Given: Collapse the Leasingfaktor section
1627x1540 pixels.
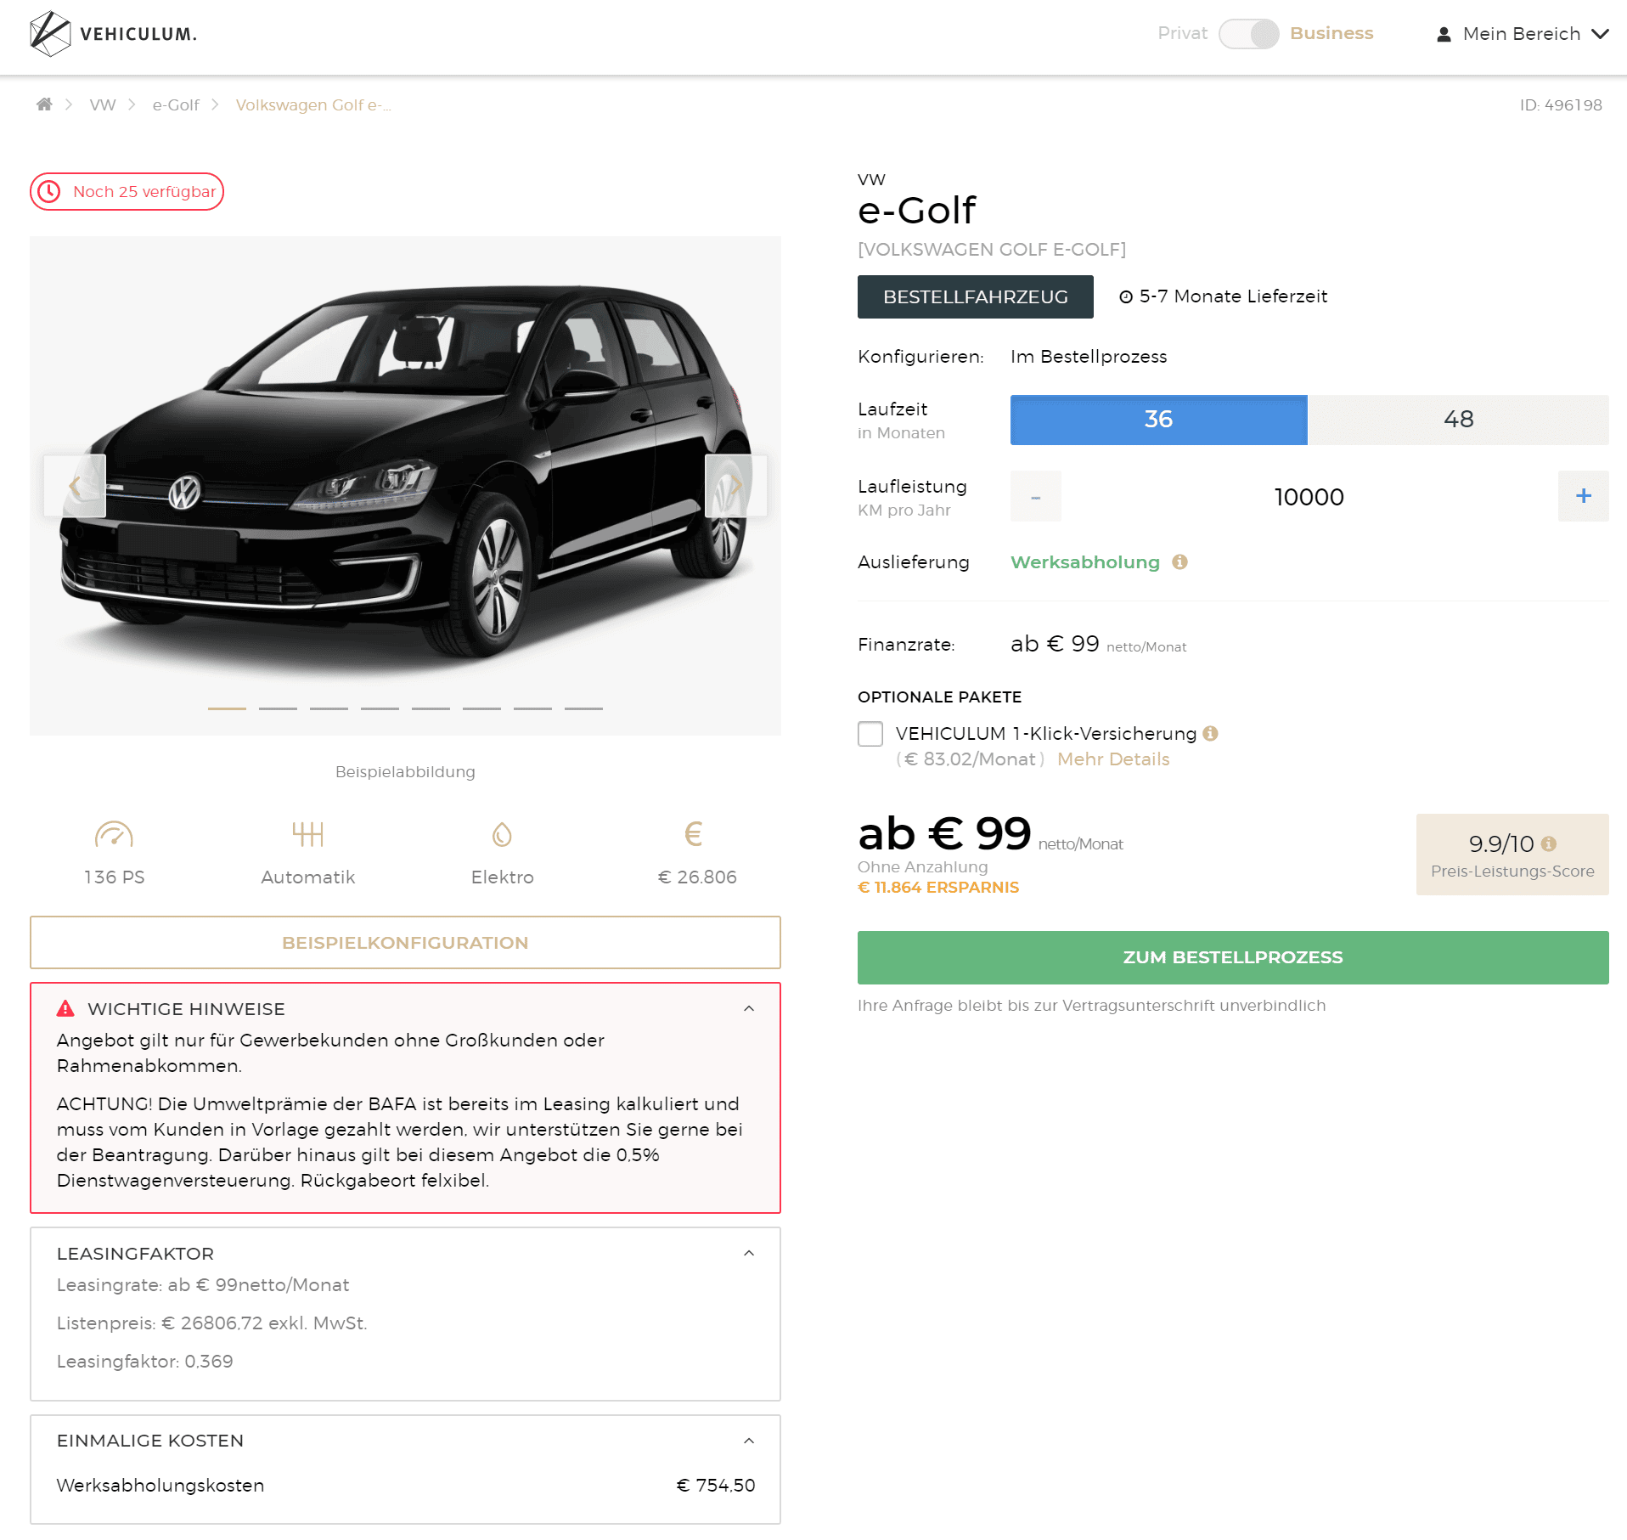Looking at the screenshot, I should 749,1254.
